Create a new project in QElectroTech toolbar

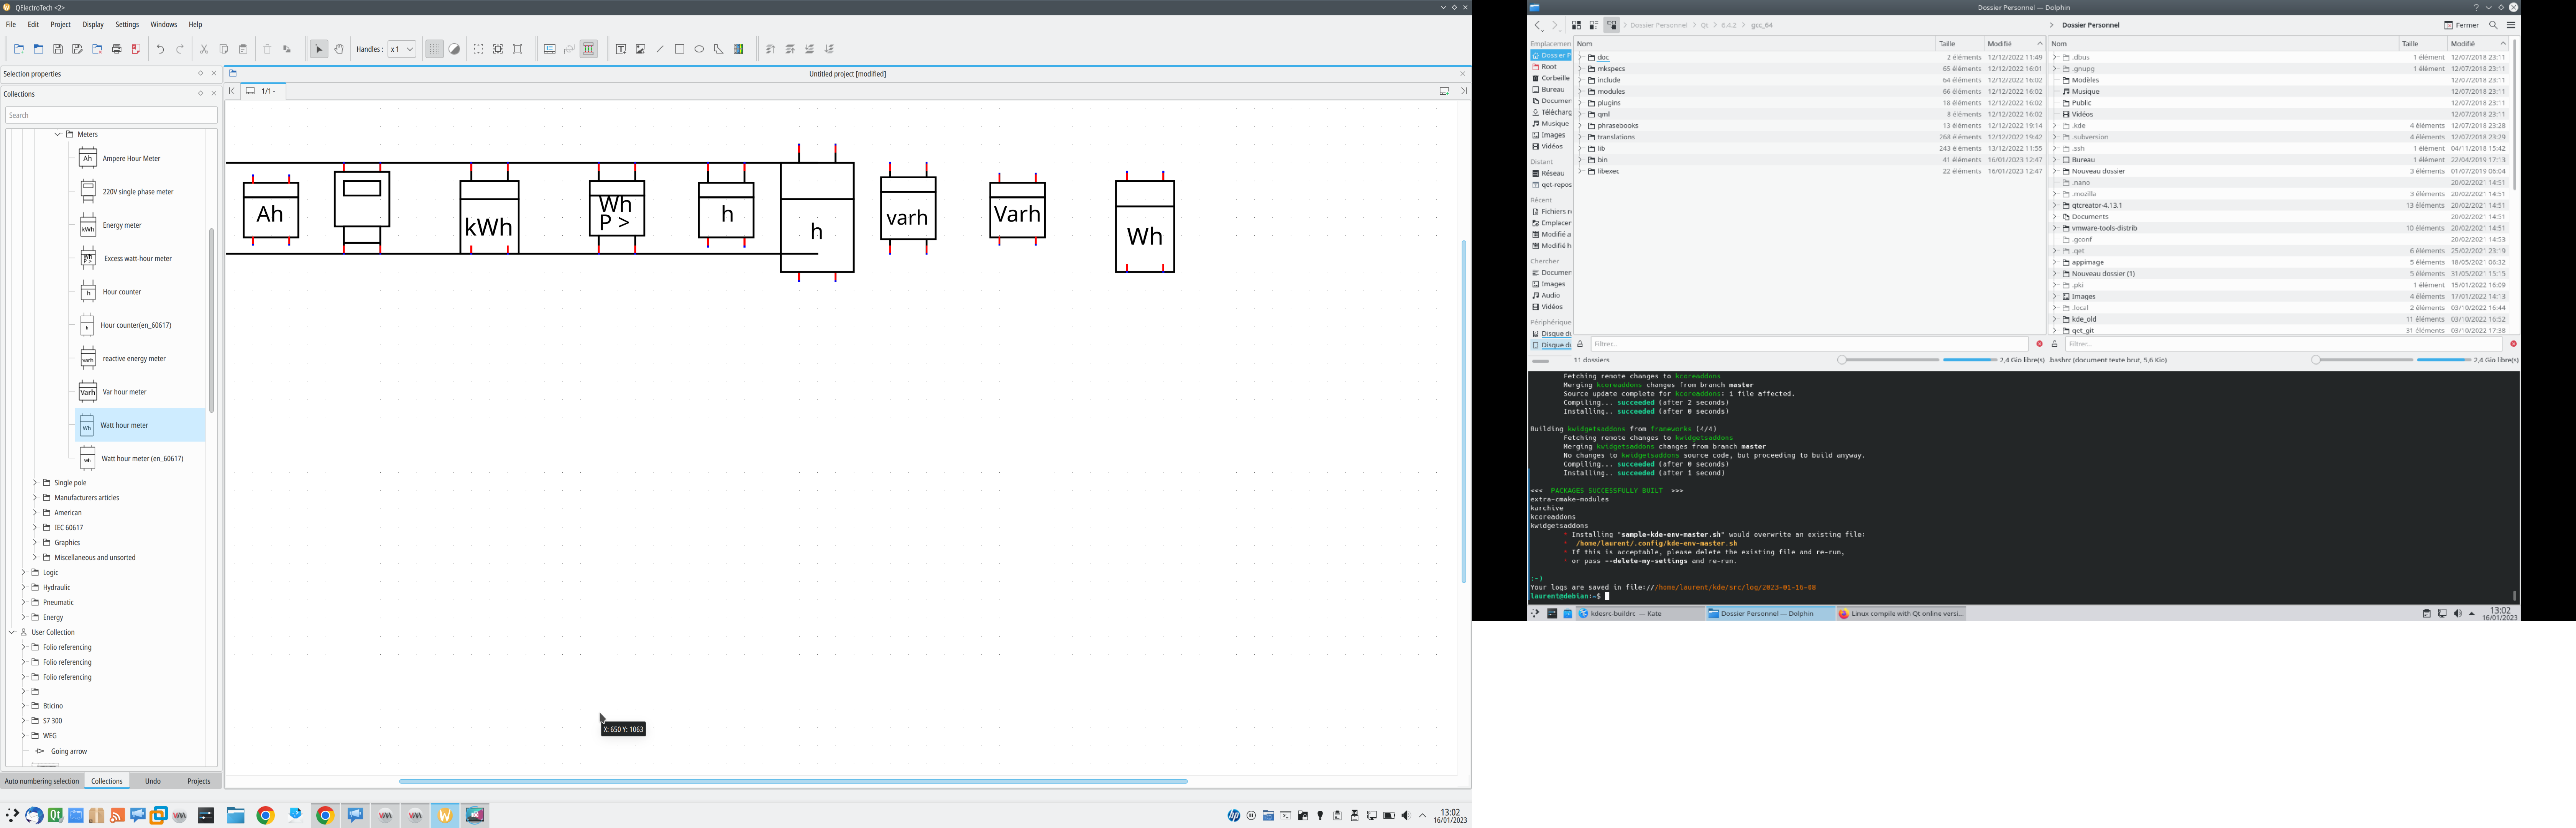pos(19,49)
